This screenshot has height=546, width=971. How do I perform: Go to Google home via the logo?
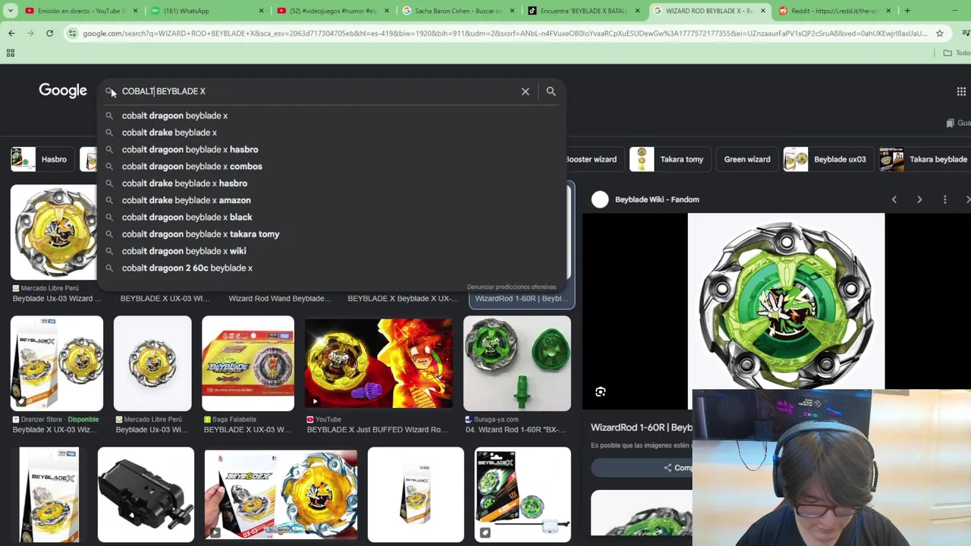pyautogui.click(x=63, y=90)
